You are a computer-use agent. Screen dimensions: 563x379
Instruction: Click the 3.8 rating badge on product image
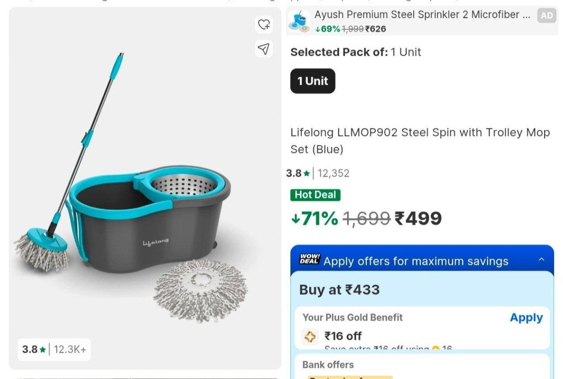coord(54,349)
